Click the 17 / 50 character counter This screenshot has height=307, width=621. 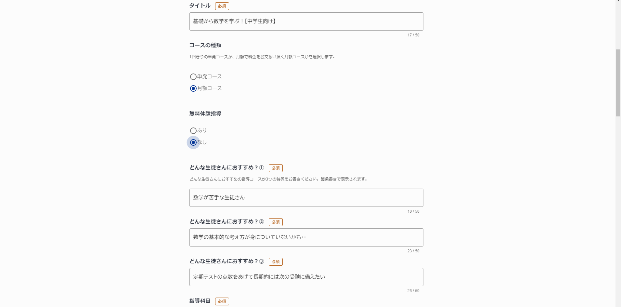(413, 35)
